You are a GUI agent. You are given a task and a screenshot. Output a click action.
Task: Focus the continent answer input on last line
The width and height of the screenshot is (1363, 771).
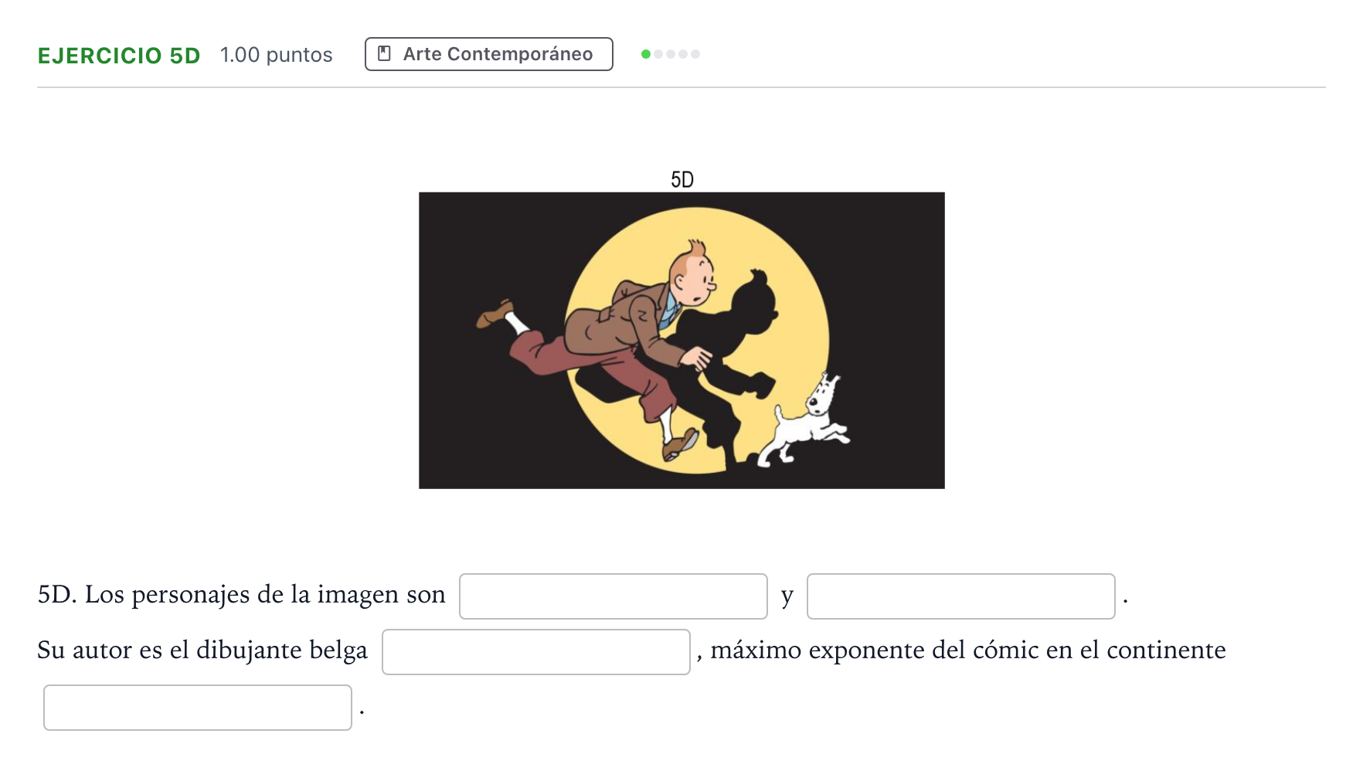198,708
